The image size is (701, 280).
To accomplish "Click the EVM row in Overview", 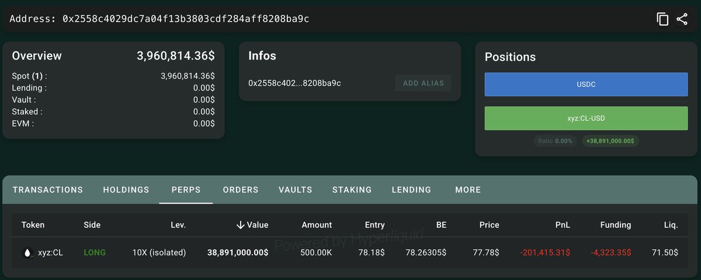I will click(113, 124).
